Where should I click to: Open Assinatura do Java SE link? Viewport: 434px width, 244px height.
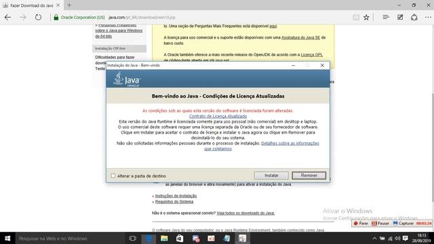click(300, 37)
